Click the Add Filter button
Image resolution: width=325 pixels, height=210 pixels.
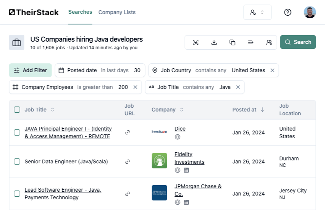click(x=30, y=70)
